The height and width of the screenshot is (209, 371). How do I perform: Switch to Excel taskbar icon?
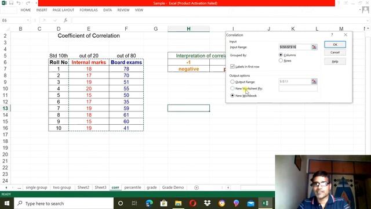[265, 203]
